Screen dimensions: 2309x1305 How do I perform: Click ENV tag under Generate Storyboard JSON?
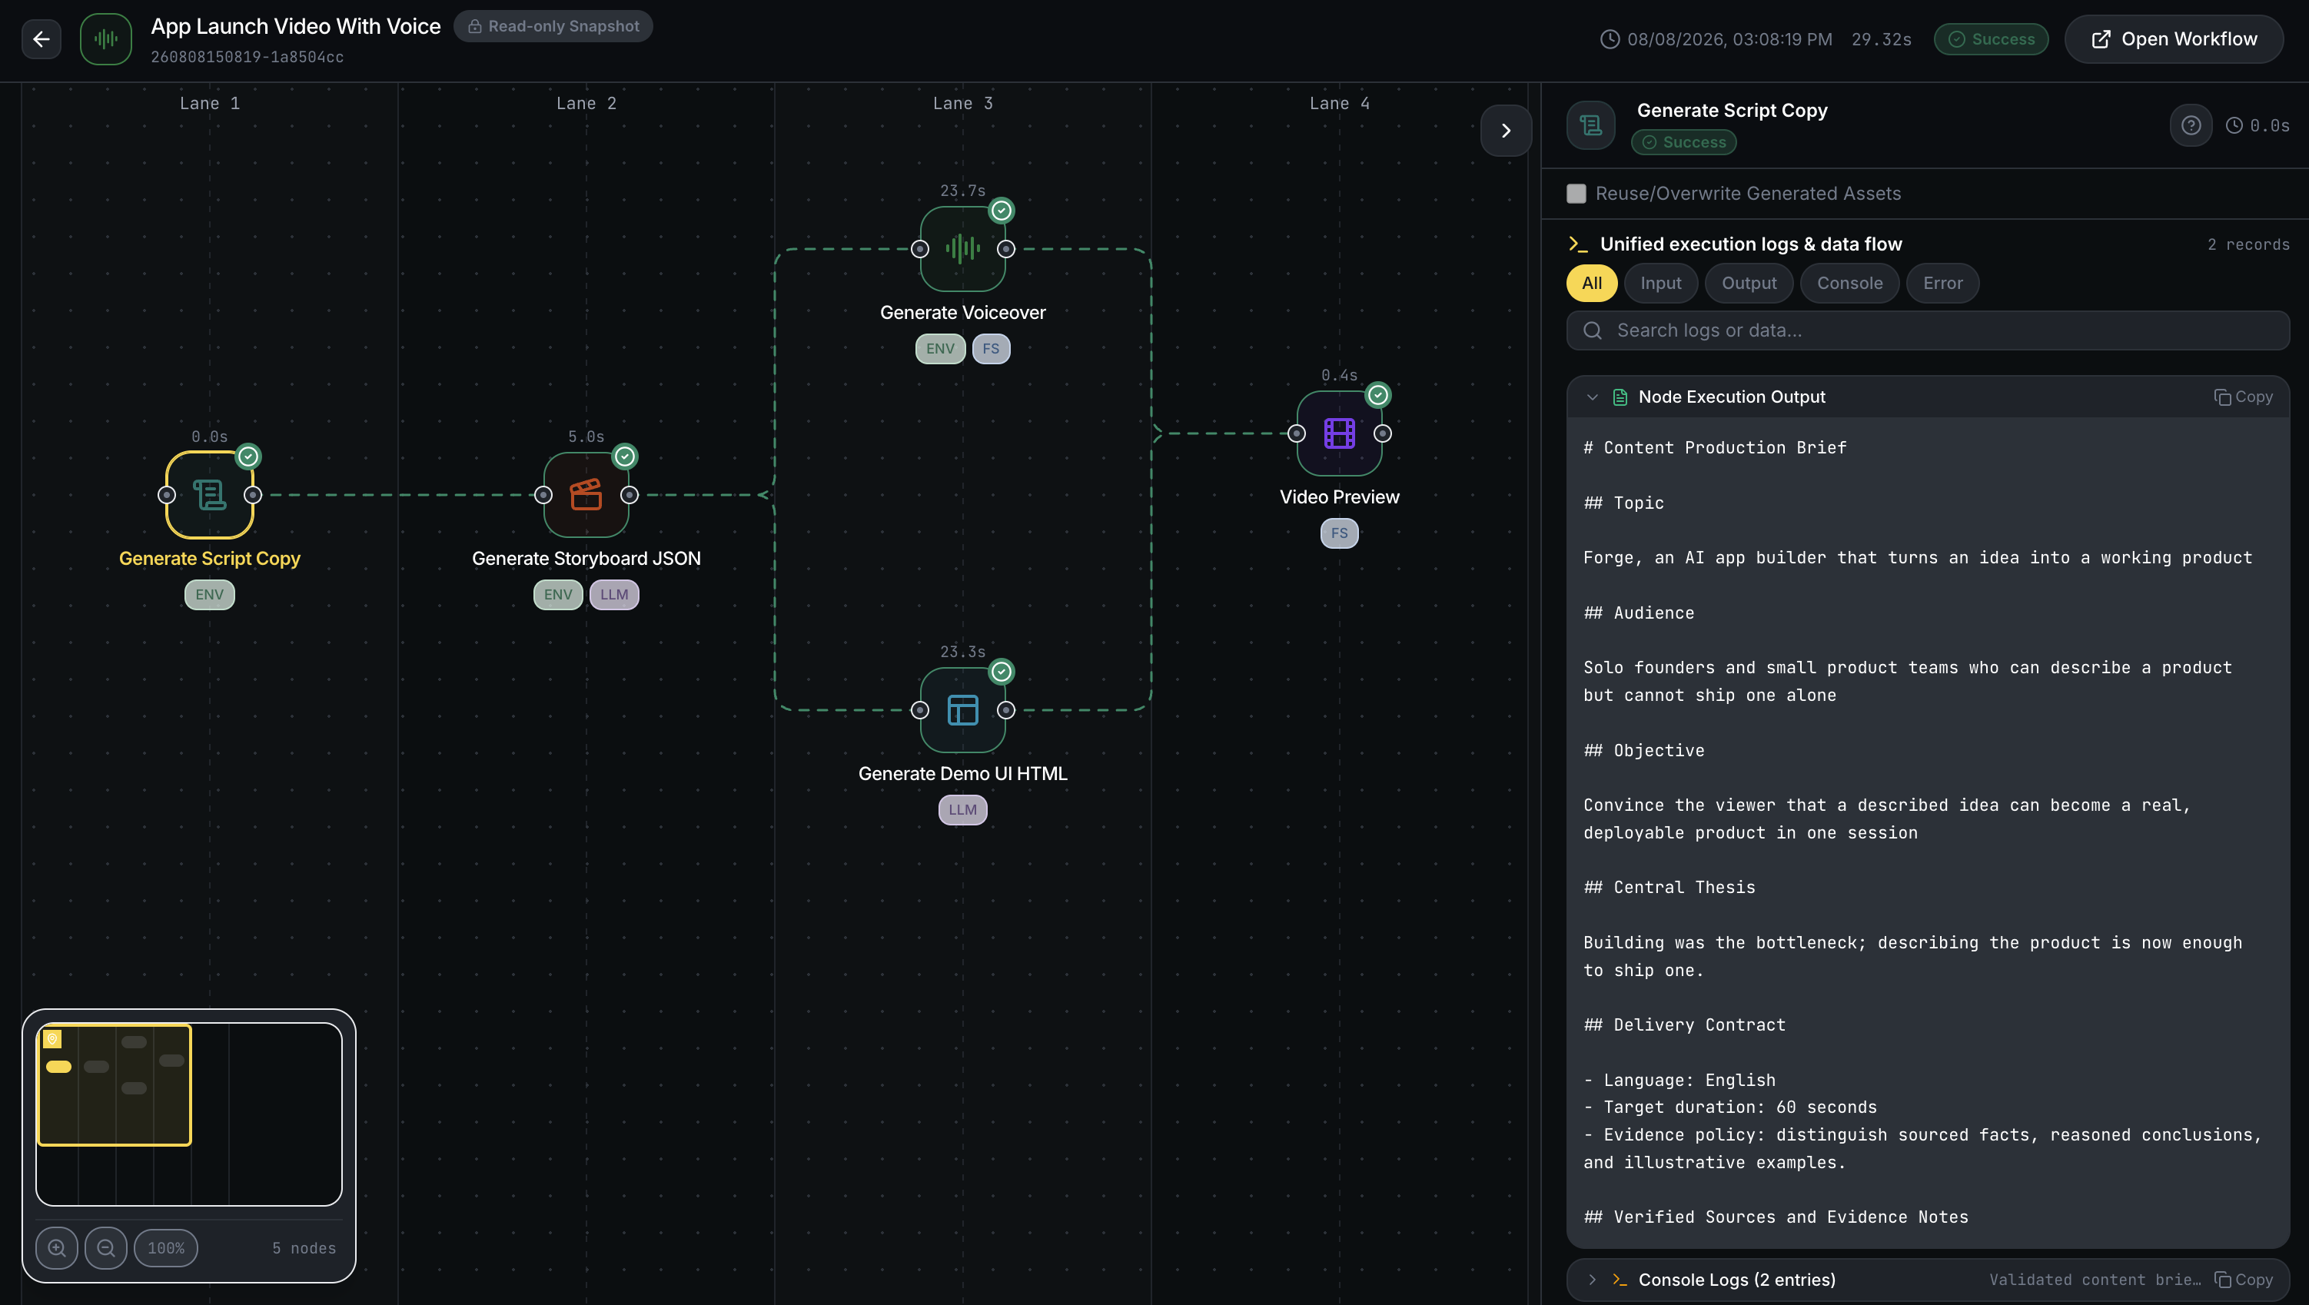click(557, 594)
